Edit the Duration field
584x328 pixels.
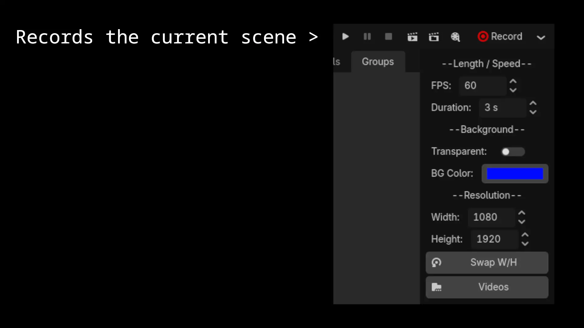tap(502, 108)
